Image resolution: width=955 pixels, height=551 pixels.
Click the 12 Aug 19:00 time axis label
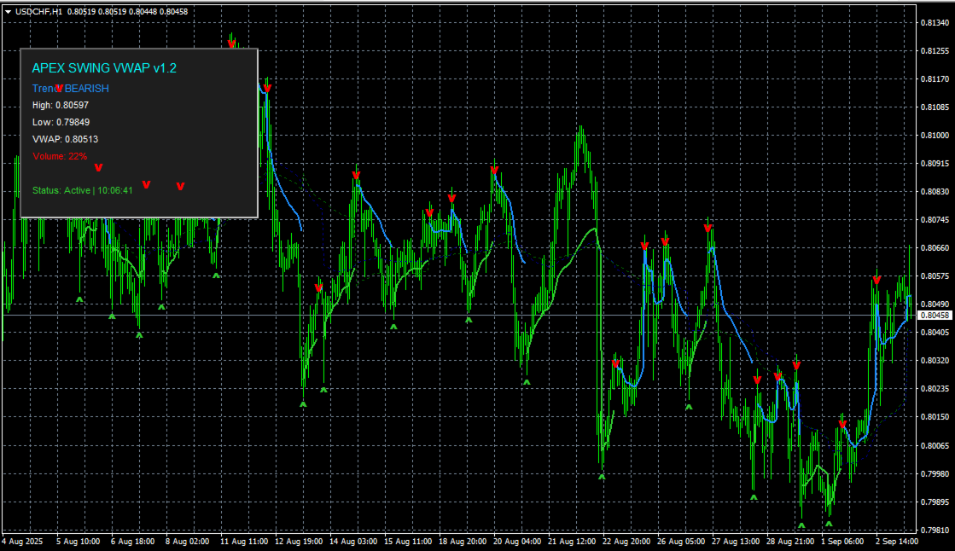click(299, 542)
